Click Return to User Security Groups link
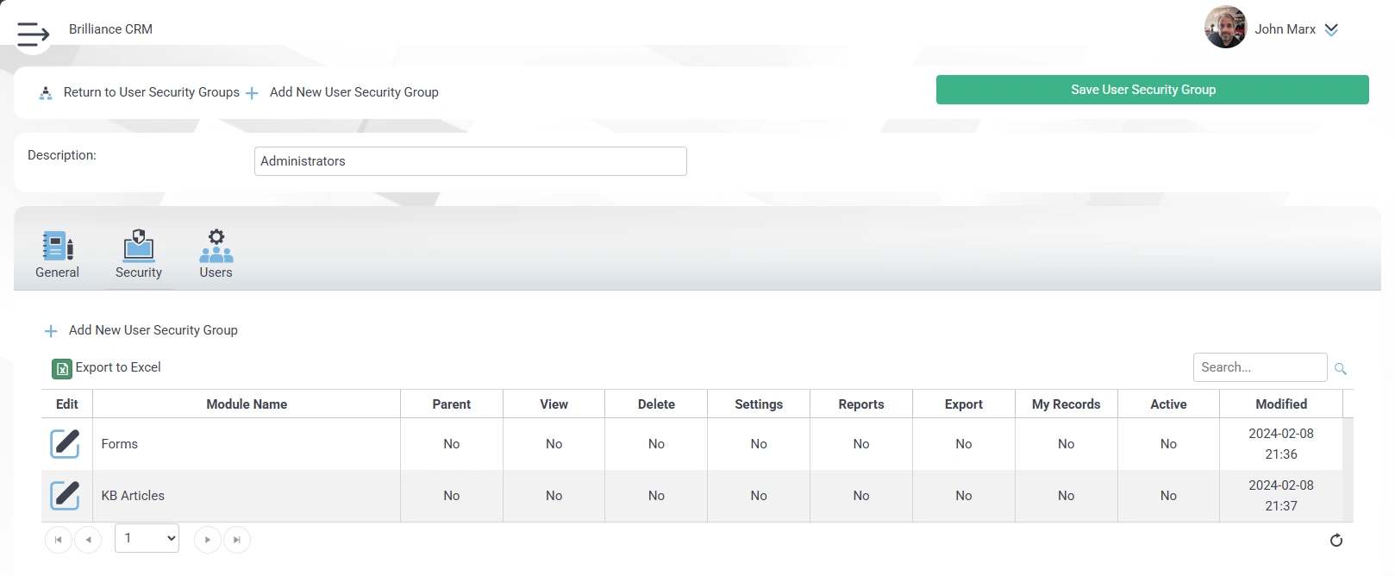This screenshot has height=576, width=1395. [x=151, y=92]
